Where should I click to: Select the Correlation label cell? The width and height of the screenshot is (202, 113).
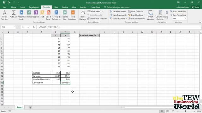click(x=41, y=83)
